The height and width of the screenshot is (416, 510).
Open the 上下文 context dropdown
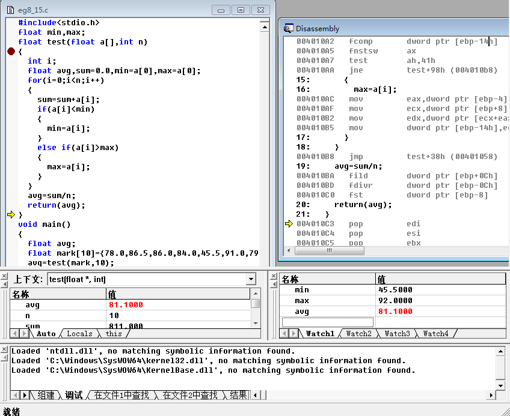(x=251, y=279)
